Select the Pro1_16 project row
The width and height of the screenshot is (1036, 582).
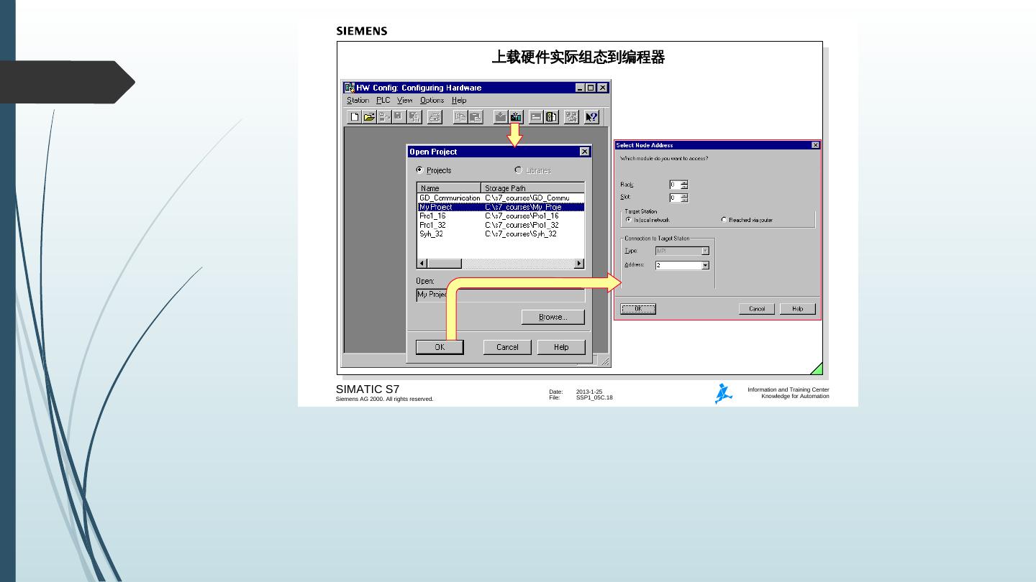tap(433, 216)
